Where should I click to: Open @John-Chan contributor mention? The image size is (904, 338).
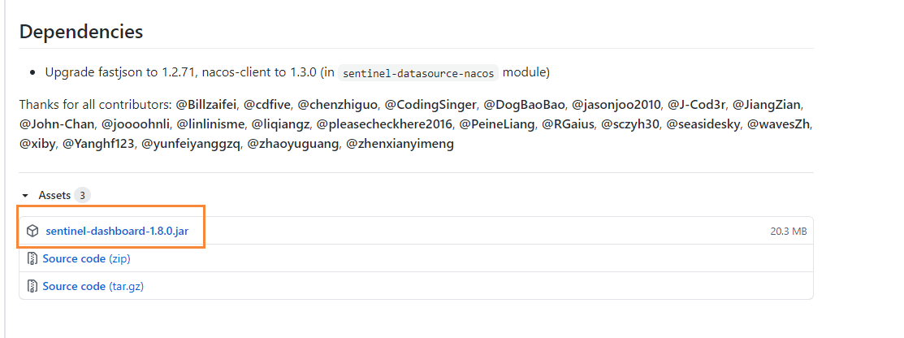click(58, 124)
